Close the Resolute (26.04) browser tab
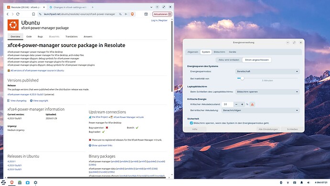 [x=44, y=7]
